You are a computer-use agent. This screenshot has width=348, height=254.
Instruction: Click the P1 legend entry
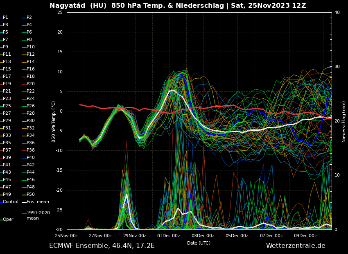coord(5,18)
